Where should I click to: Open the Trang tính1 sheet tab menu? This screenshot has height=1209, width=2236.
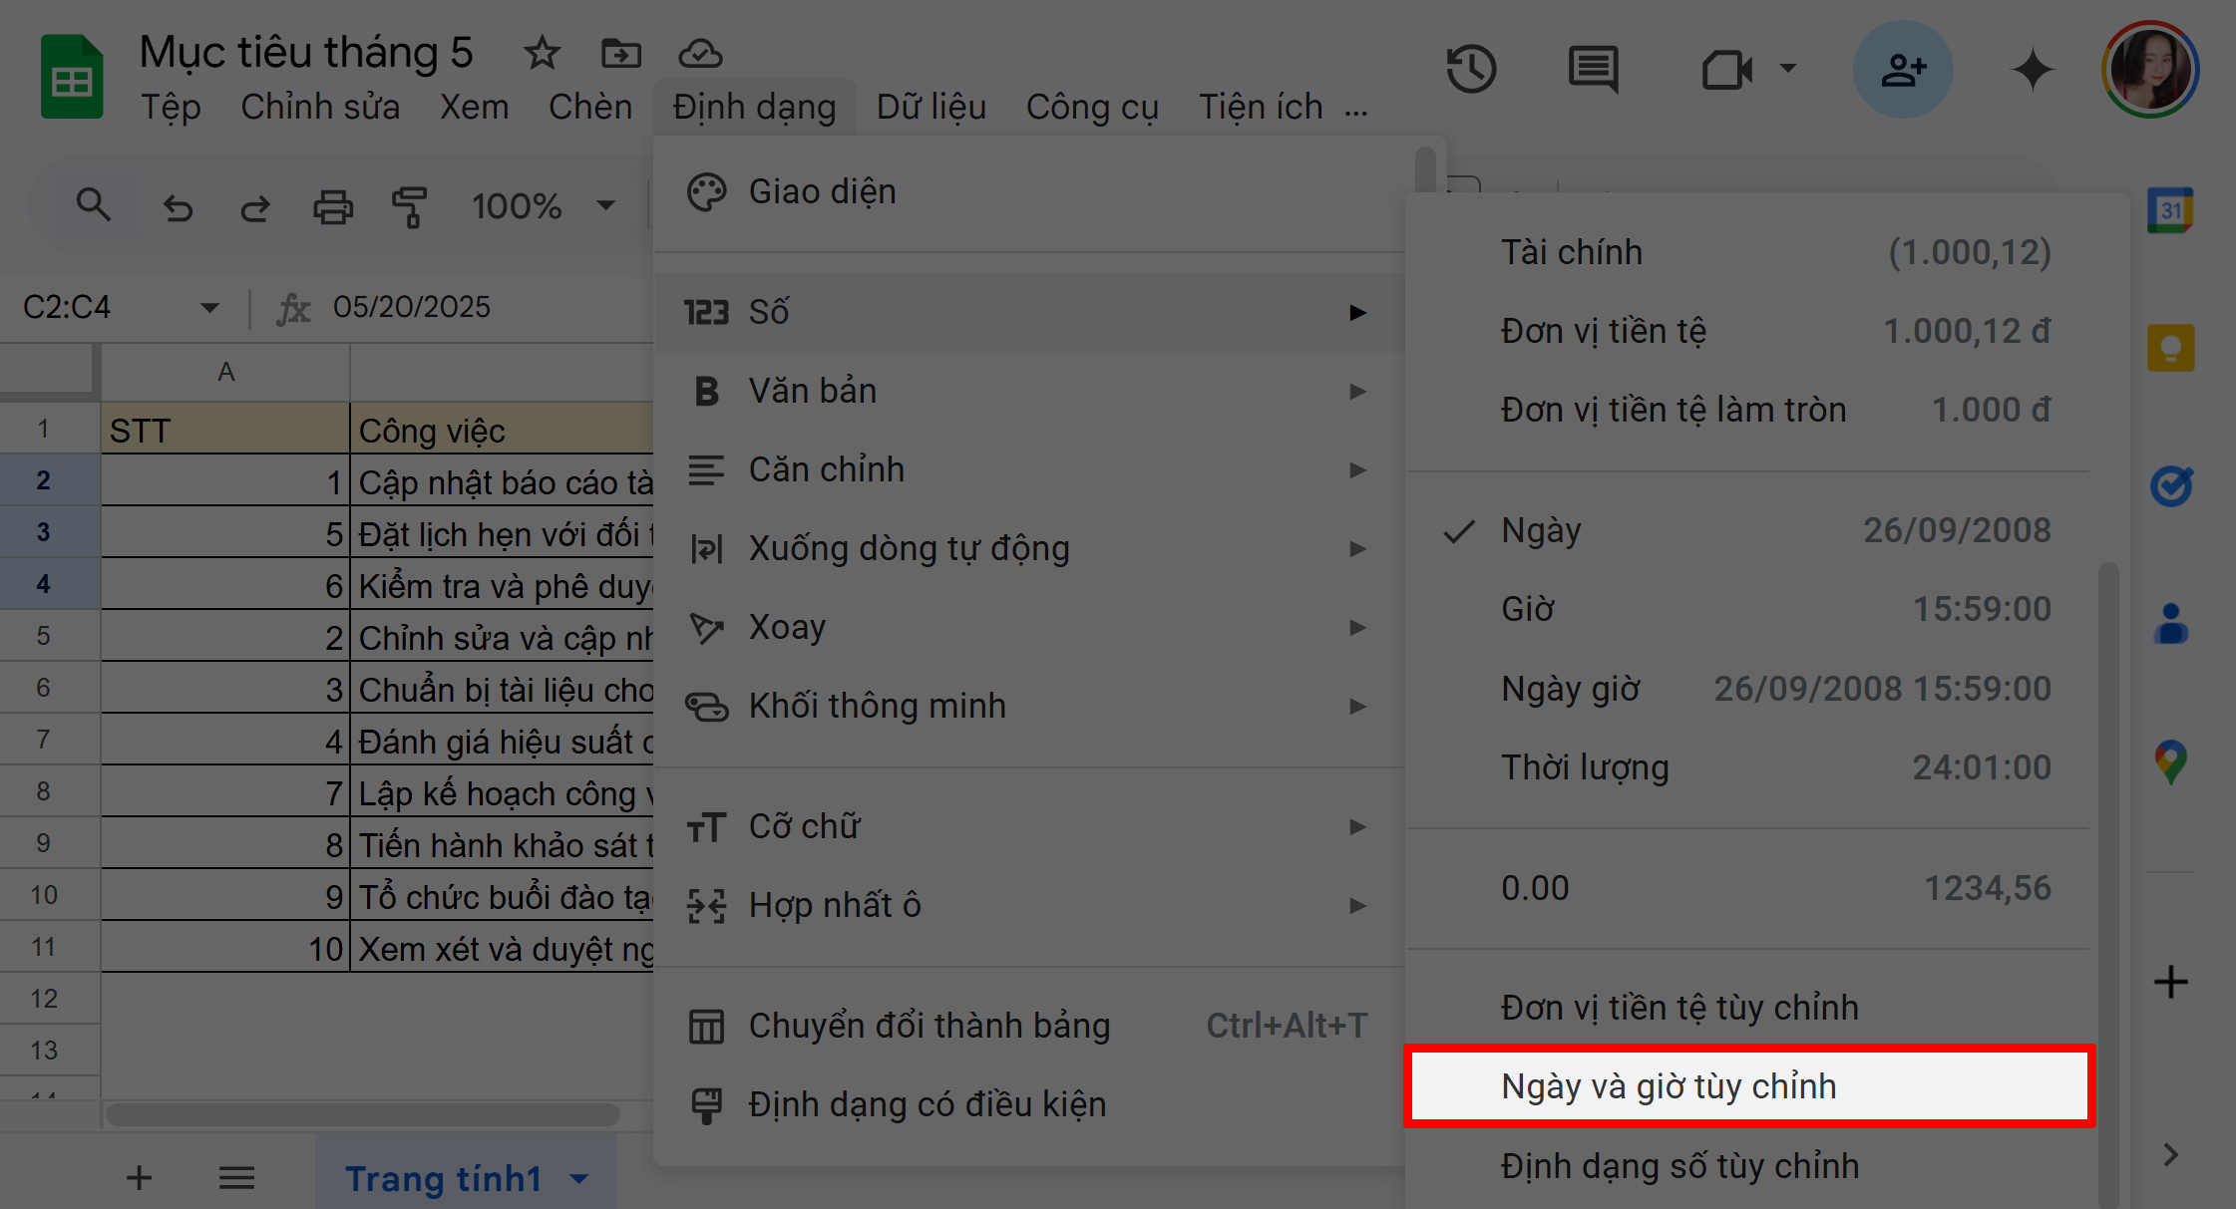pyautogui.click(x=576, y=1177)
